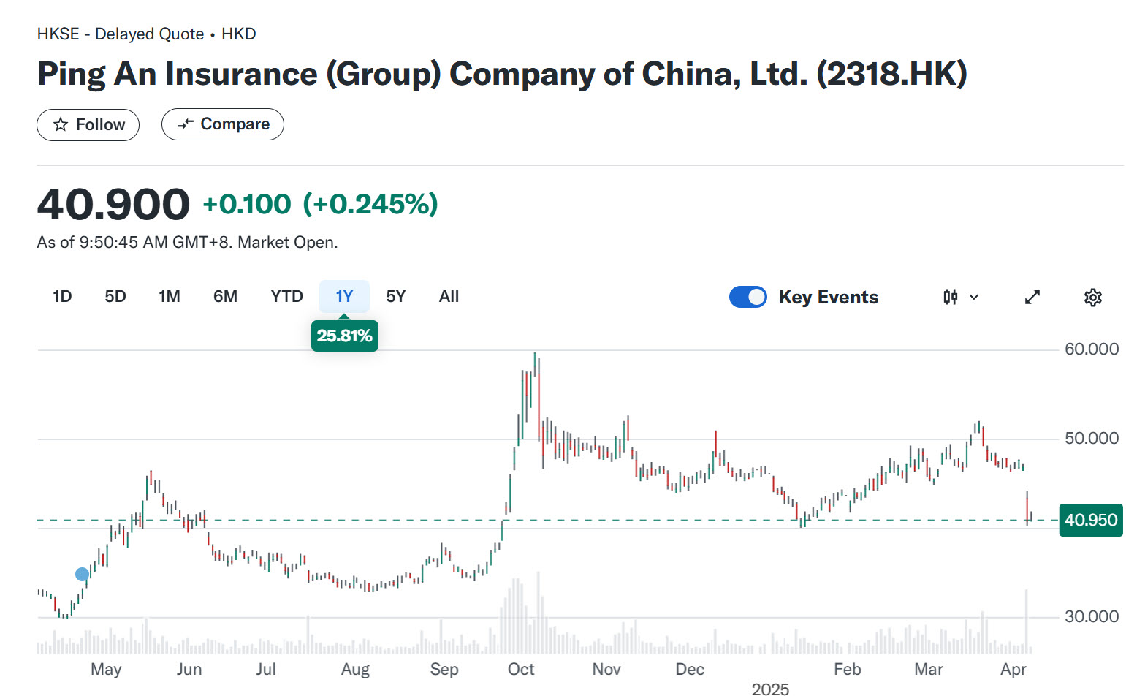Show the All time range
This screenshot has height=696, width=1126.
[x=449, y=296]
